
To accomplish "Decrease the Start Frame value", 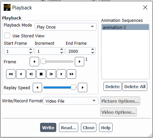I will 31,53.
